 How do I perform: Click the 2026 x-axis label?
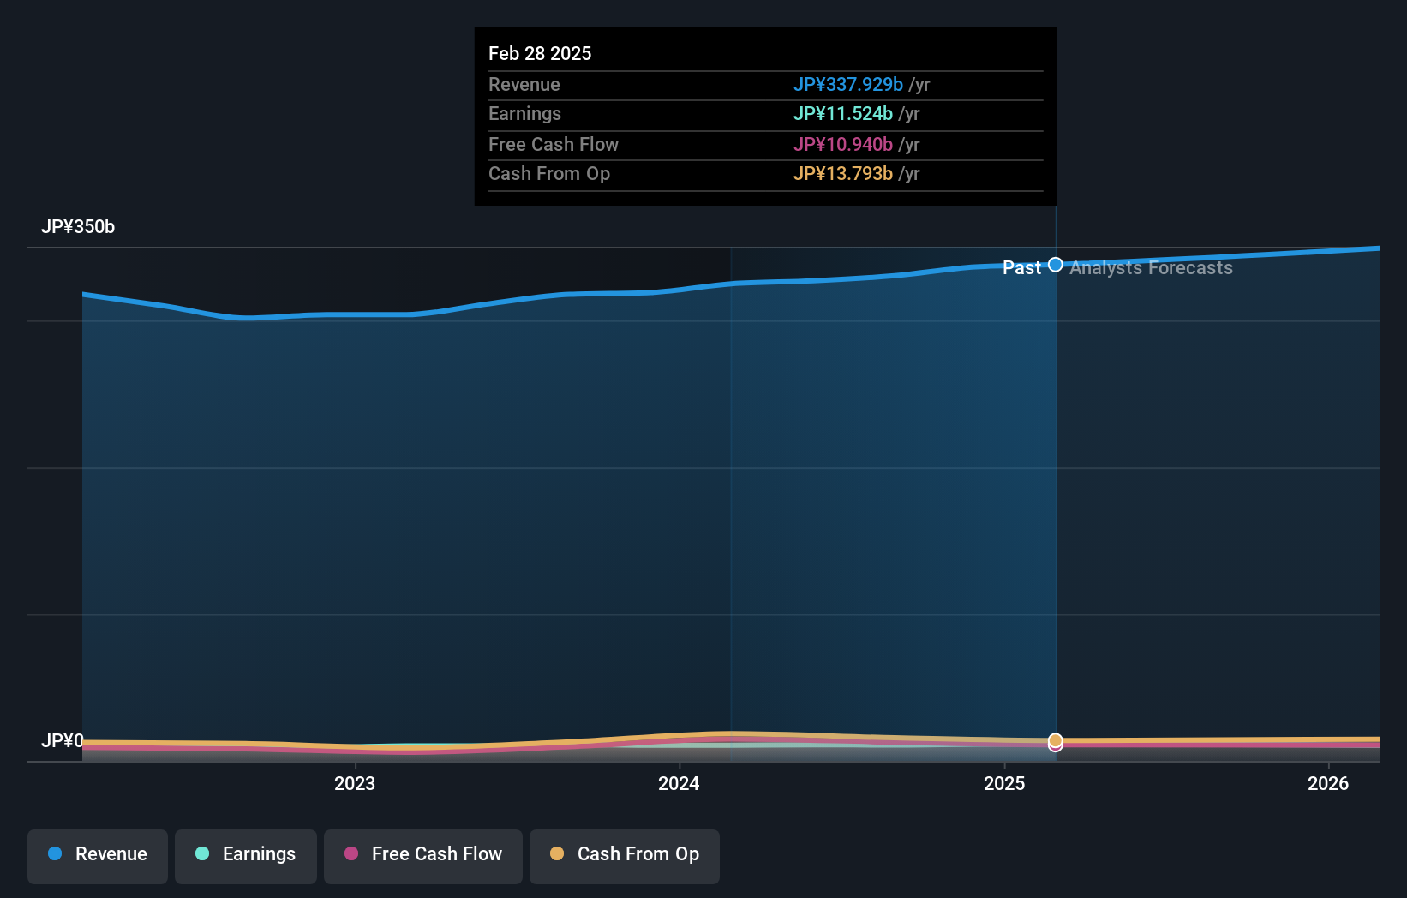pos(1328,783)
